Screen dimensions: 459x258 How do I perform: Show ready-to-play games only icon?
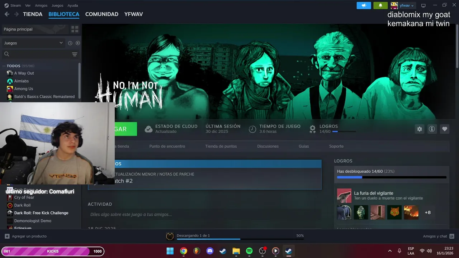[78, 43]
